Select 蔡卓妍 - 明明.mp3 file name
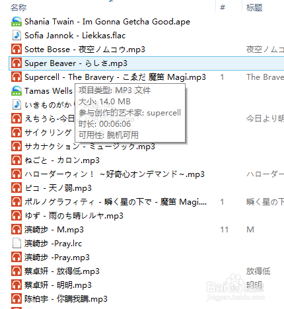 (x=58, y=285)
